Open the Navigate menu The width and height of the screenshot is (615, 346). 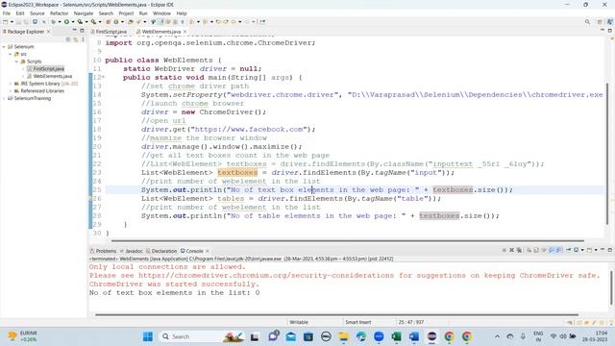(84, 13)
